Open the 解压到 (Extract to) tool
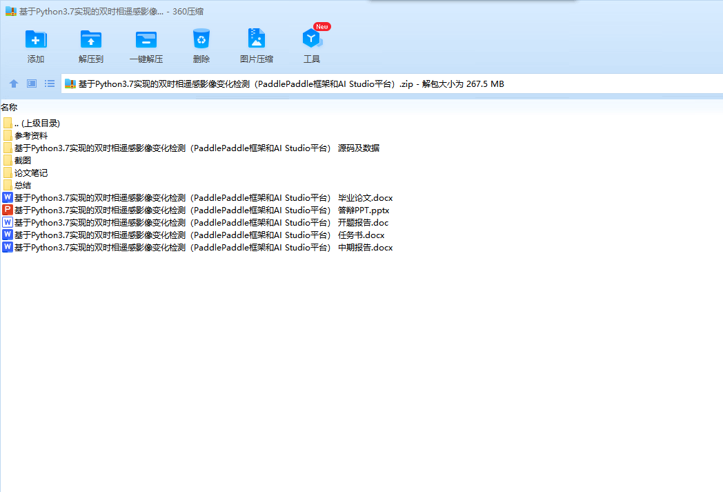This screenshot has height=492, width=723. click(91, 39)
